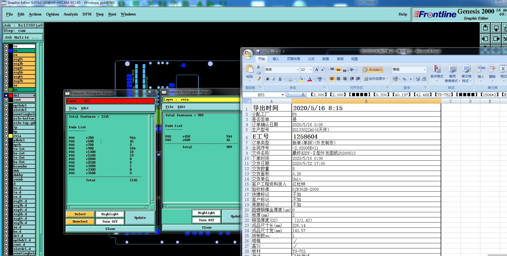The image size is (507, 256).
Task: Click Close button in drl histogram popup
Action: coord(110,229)
